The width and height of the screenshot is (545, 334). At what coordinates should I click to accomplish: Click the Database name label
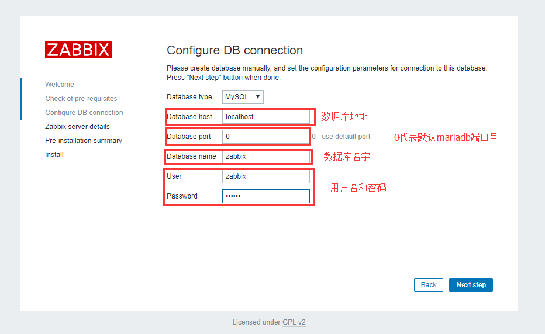(x=192, y=156)
